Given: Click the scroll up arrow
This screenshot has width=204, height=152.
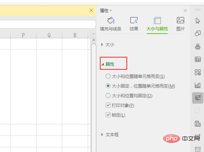Looking at the screenshot, I should (94, 40).
